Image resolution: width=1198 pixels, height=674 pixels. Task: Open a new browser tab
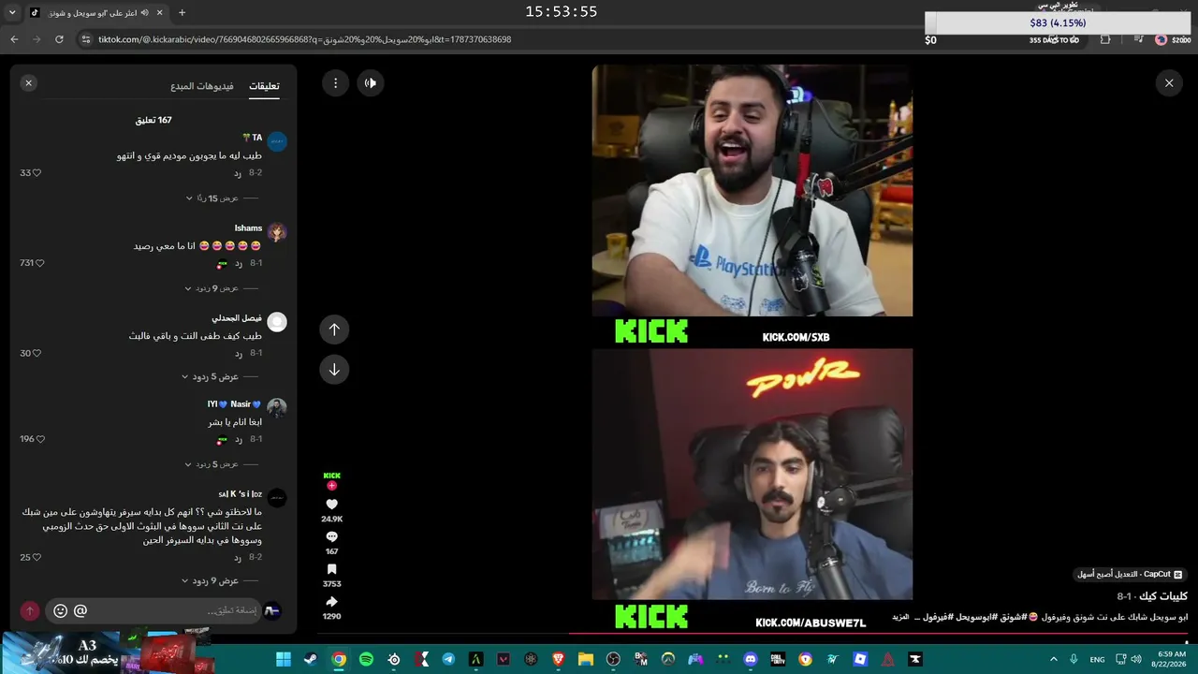[x=182, y=13]
